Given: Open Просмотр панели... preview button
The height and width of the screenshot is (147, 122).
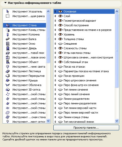Looking at the screenshot, I should [86, 128].
